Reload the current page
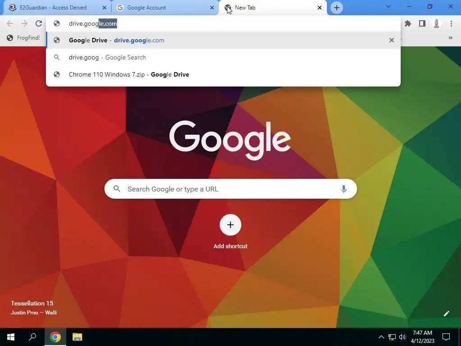 pyautogui.click(x=39, y=23)
